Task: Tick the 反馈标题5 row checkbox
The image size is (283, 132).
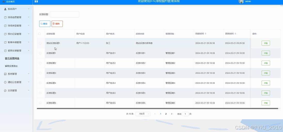Action: (x=40, y=93)
